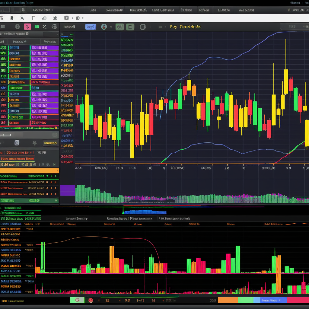The image size is (309, 309).
Task: Select the pink dual-arrow indicator tool icon
Action: point(27,27)
